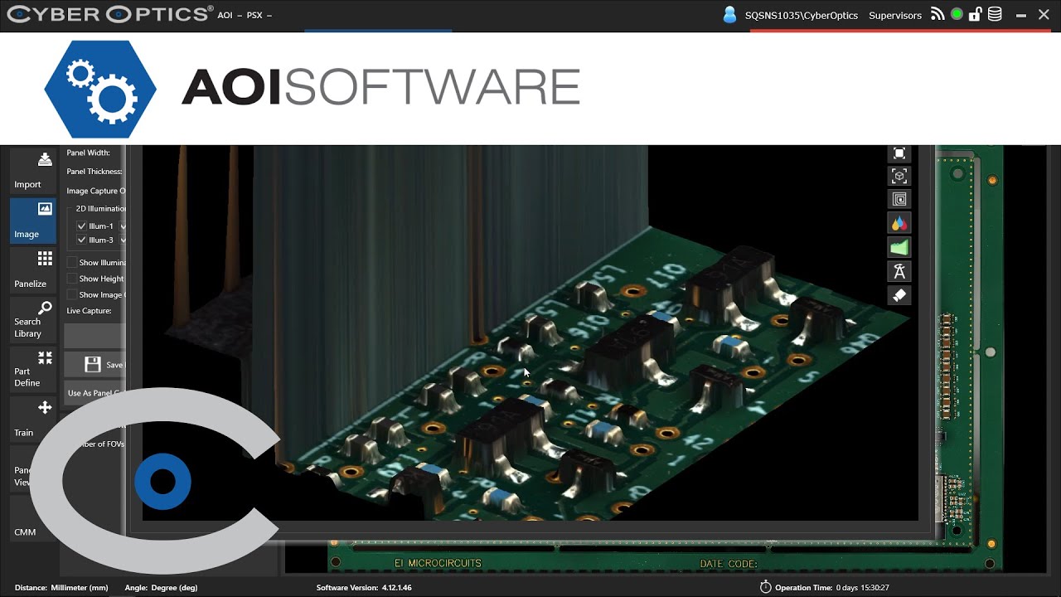Select the Image sidebar tab

(32, 220)
